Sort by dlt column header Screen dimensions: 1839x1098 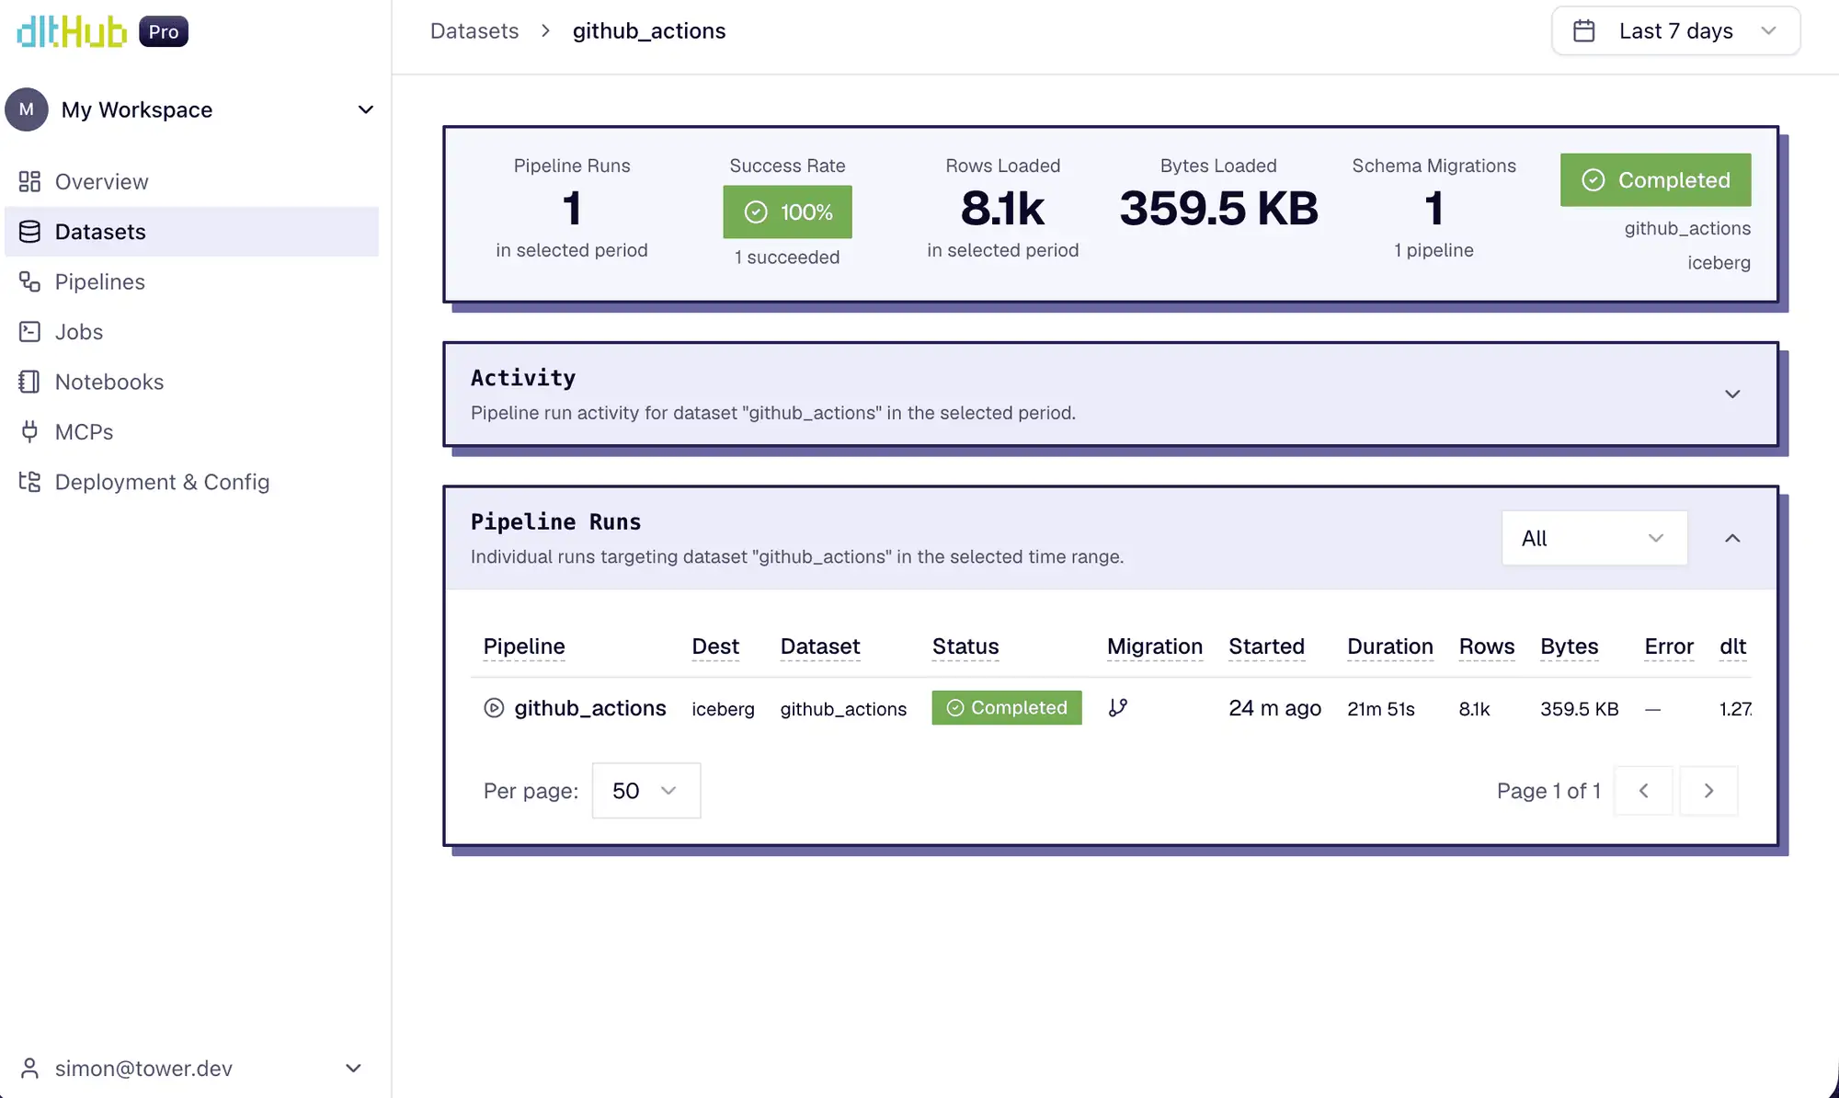click(1733, 646)
